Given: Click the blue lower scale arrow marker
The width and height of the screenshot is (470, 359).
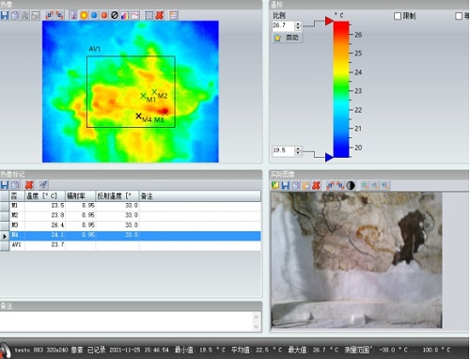Looking at the screenshot, I should (329, 157).
